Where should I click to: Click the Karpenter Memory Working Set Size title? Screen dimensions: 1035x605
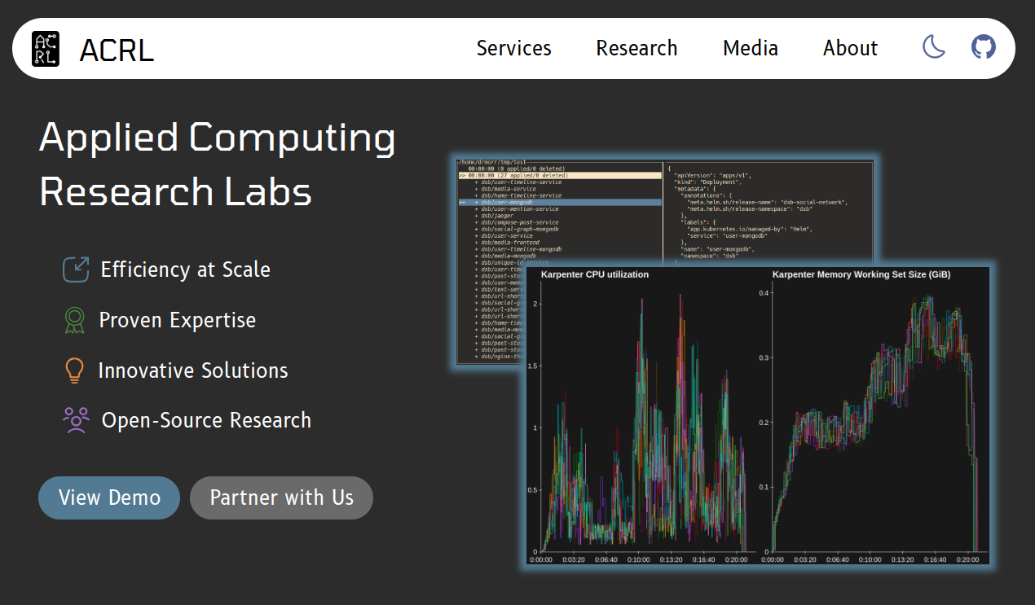click(x=861, y=274)
